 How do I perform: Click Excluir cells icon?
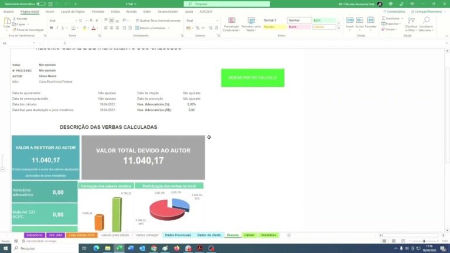tap(360, 20)
